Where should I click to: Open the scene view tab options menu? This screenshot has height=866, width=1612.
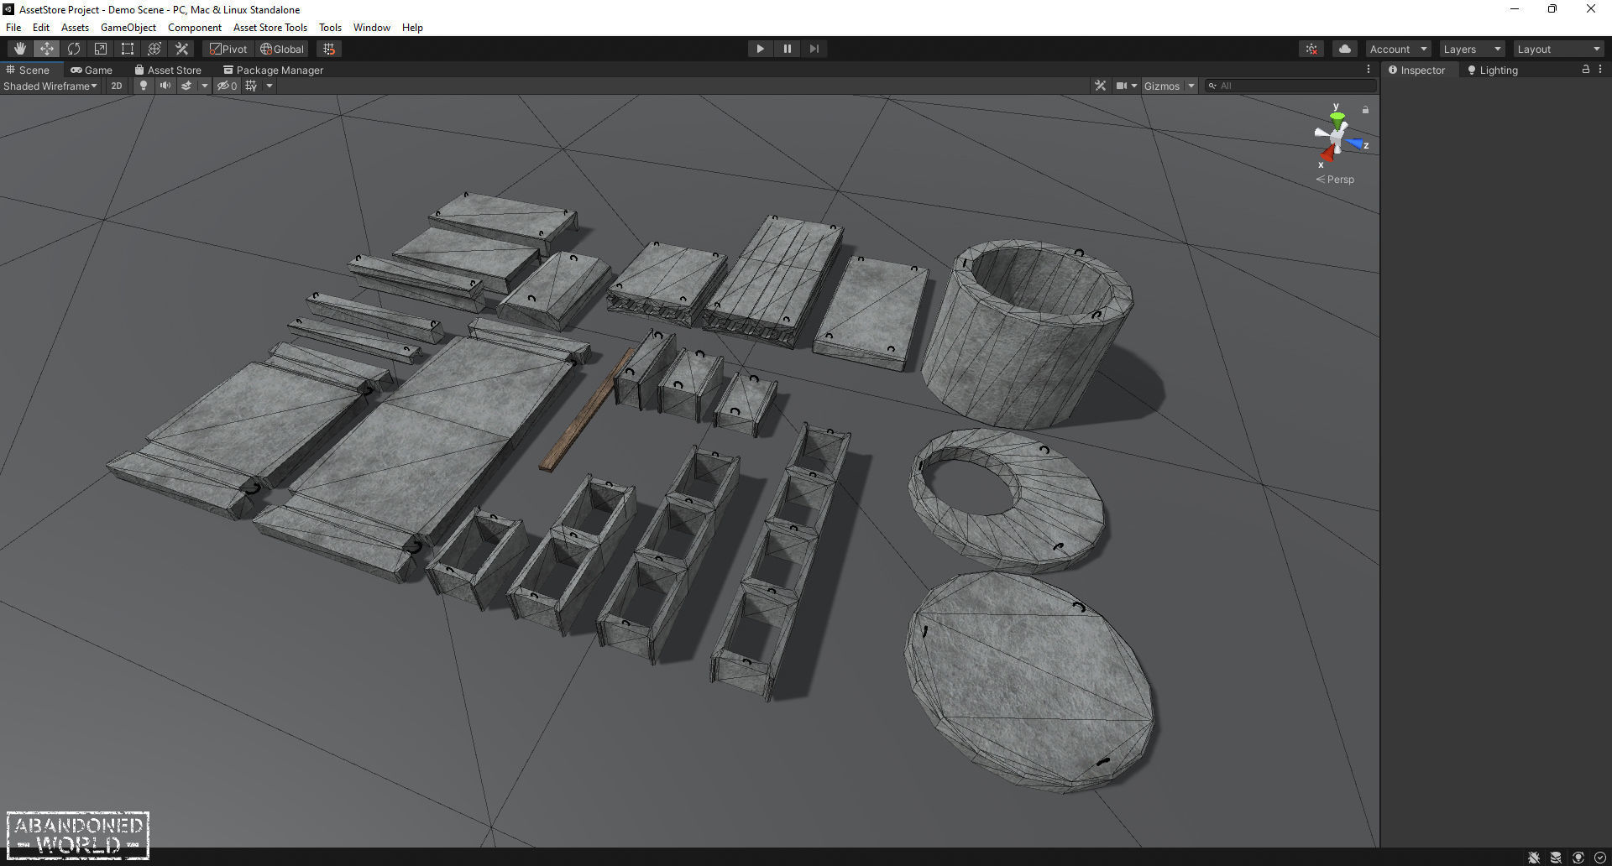(1369, 70)
